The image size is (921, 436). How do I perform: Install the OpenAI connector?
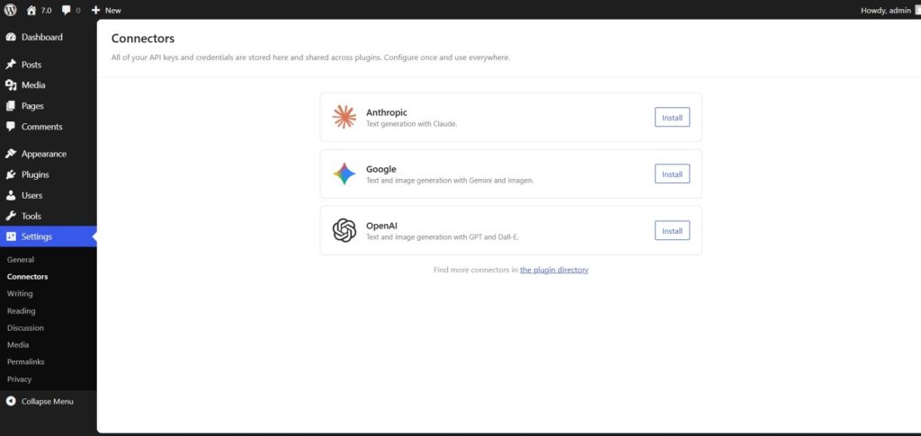click(672, 231)
